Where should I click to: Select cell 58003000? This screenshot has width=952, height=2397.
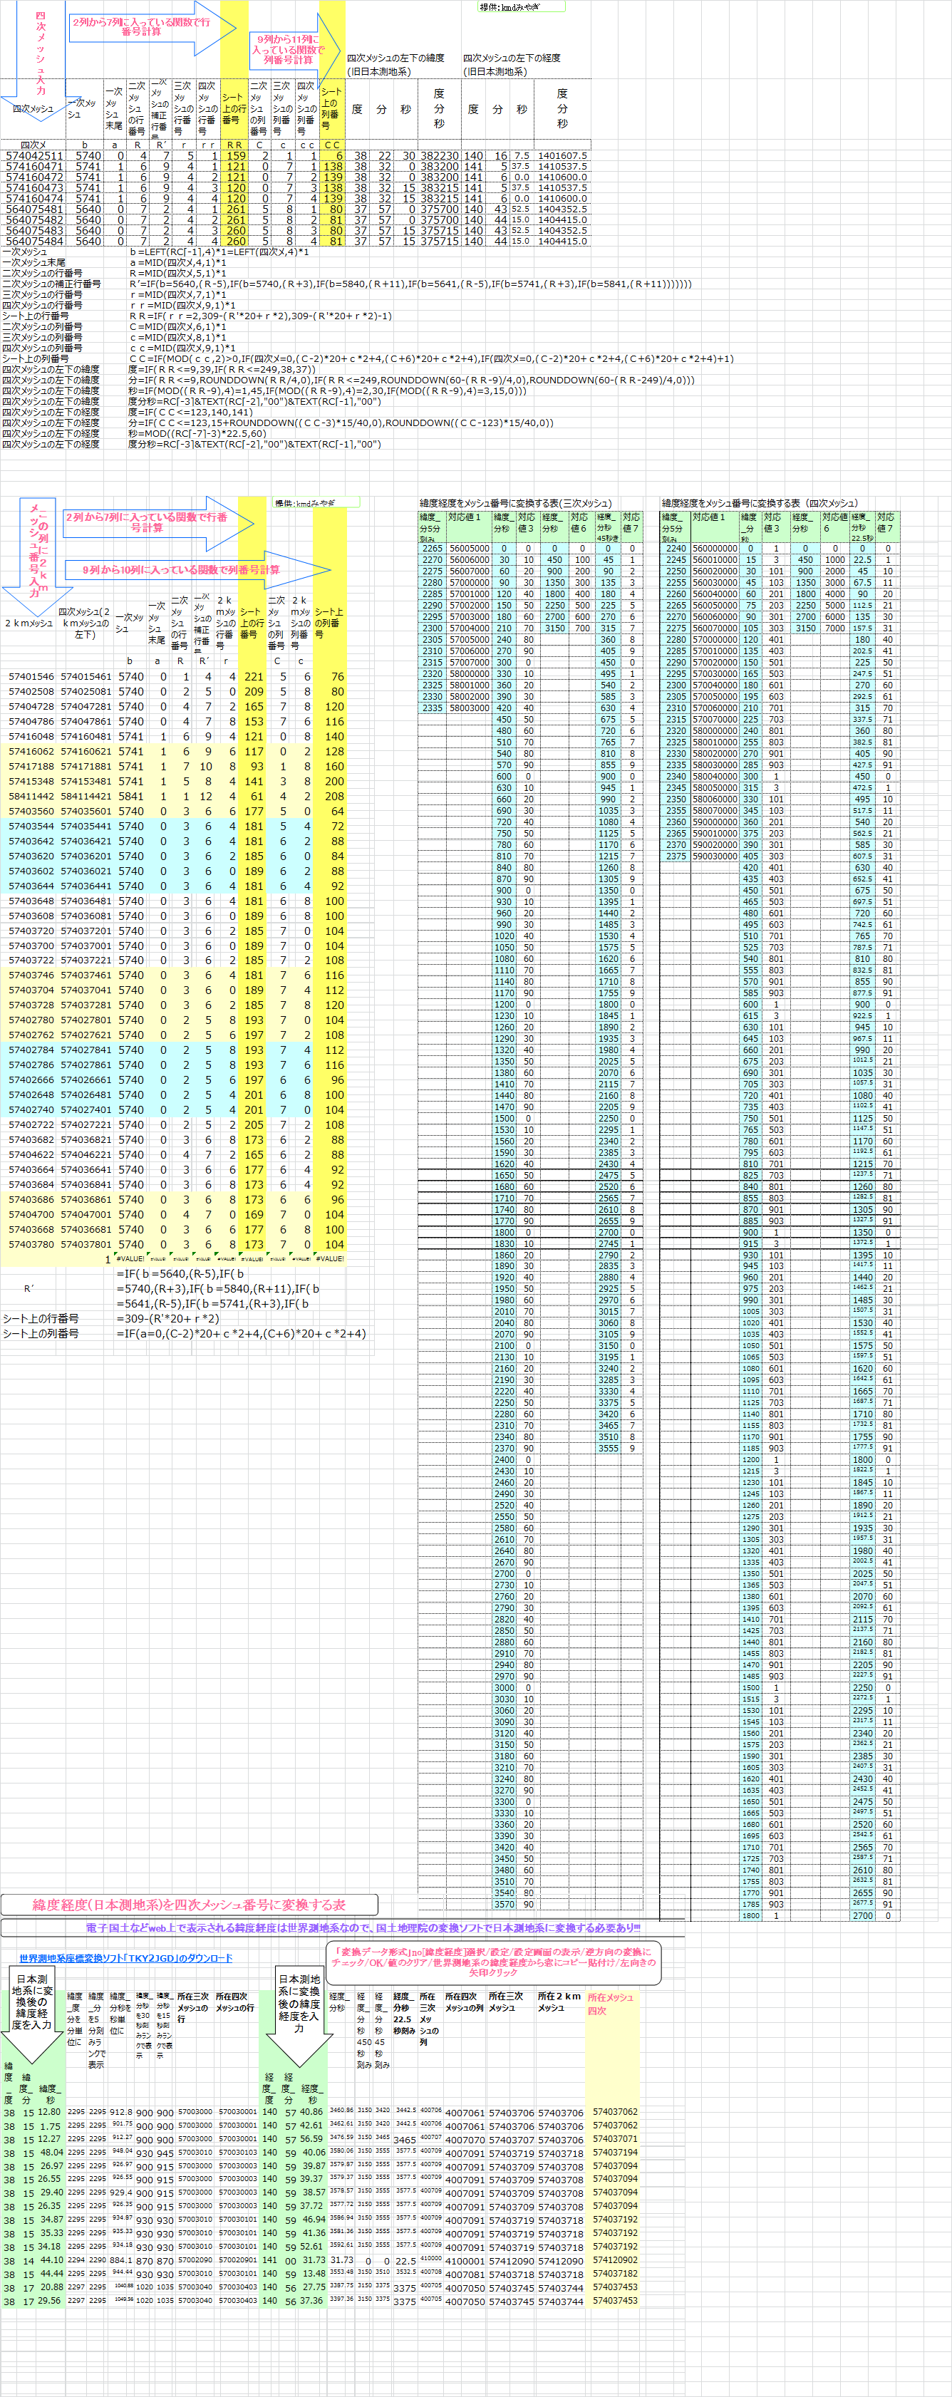(x=469, y=708)
